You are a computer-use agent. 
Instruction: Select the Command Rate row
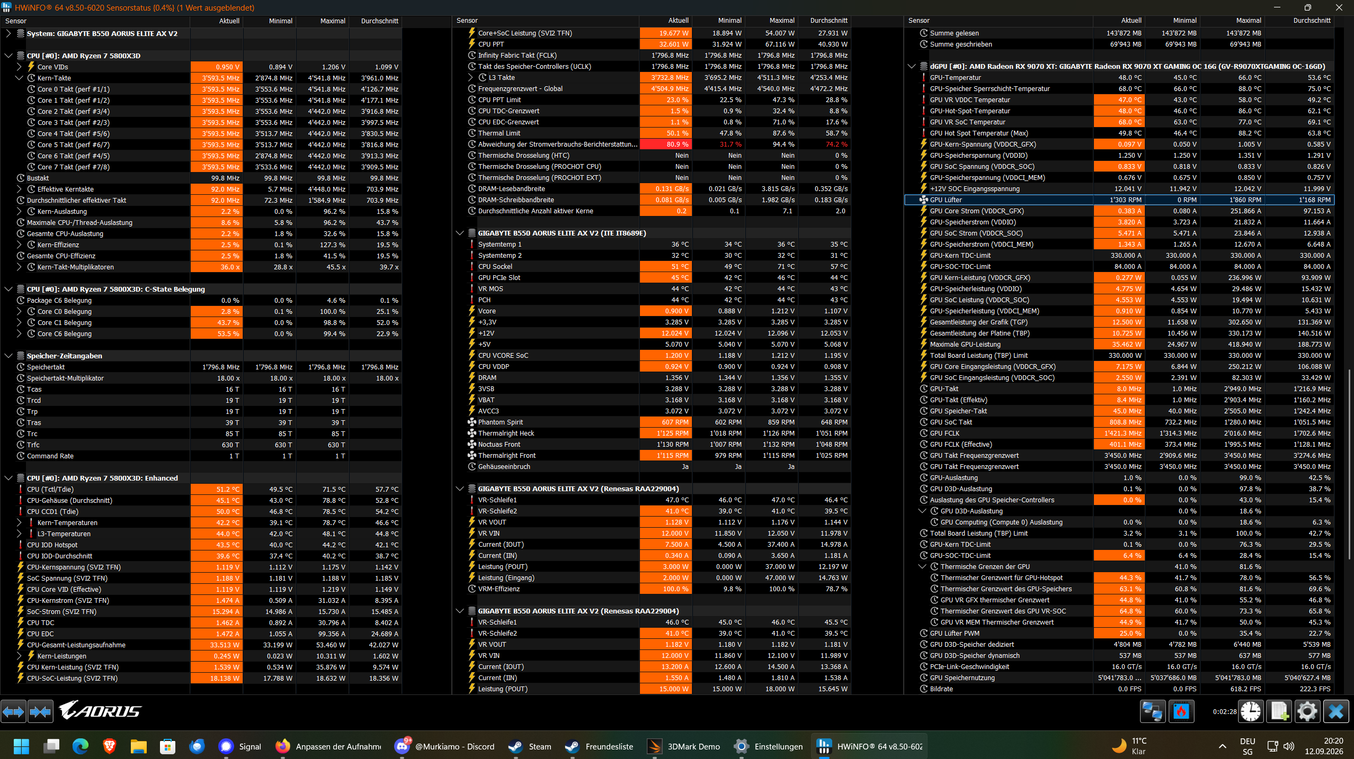[x=201, y=456]
